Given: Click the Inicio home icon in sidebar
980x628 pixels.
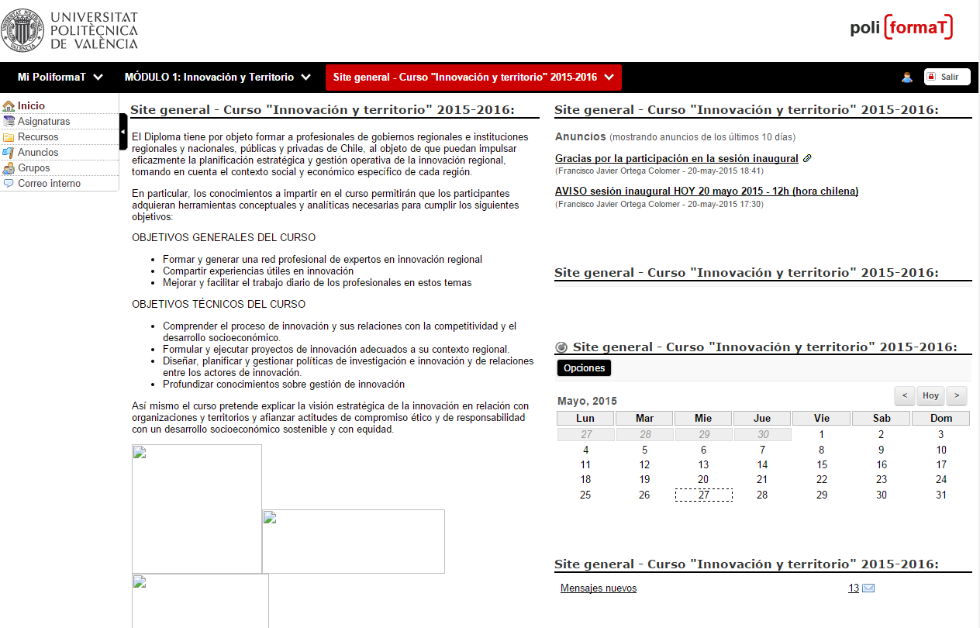Looking at the screenshot, I should 9,106.
